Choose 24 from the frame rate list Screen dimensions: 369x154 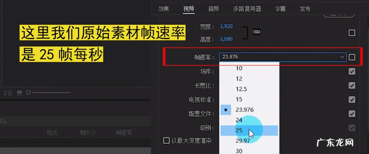point(249,120)
